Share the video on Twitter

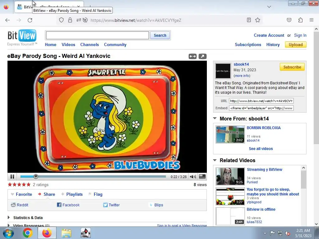tap(111, 205)
